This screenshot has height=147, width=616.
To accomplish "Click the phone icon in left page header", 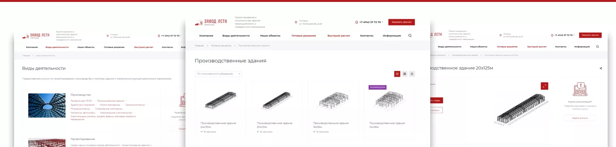I will click(x=159, y=36).
